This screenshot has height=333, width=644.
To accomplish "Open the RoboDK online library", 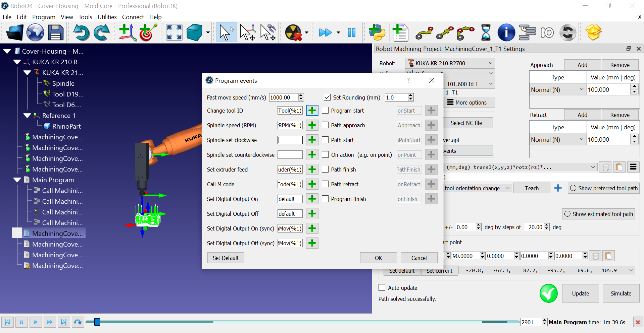I will click(35, 32).
